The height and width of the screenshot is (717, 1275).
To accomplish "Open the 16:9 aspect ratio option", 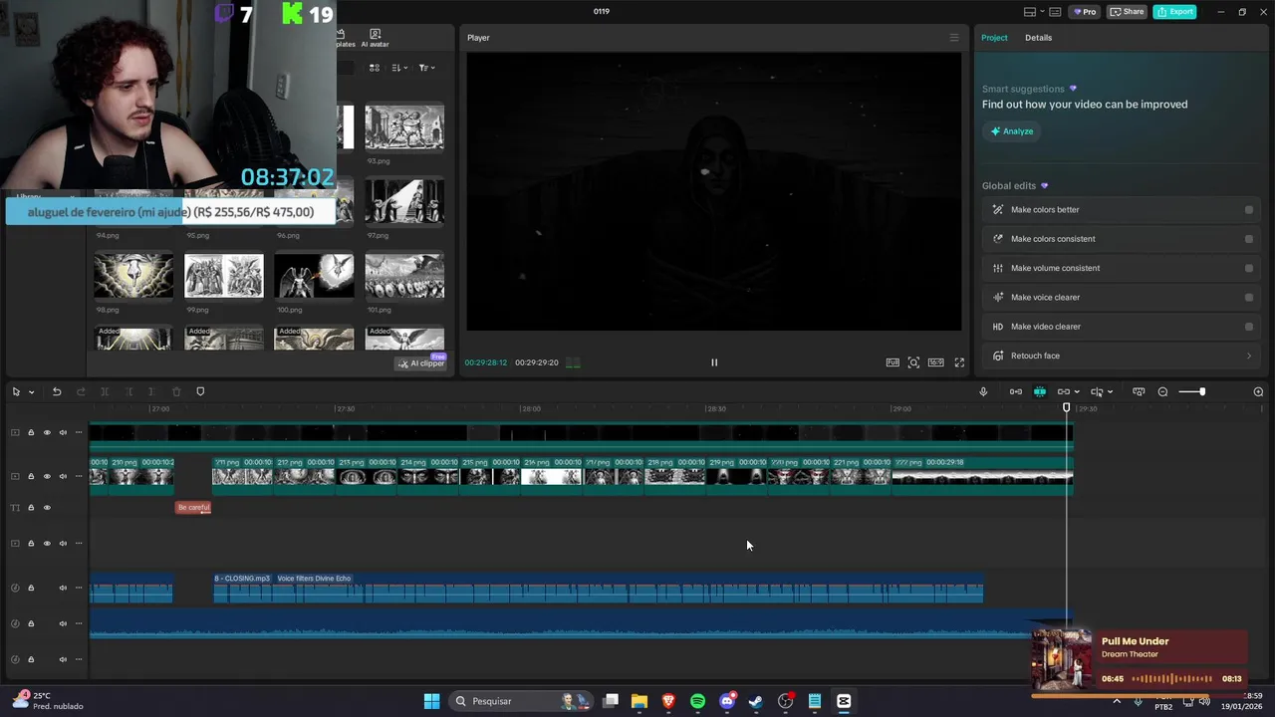I will pos(936,362).
